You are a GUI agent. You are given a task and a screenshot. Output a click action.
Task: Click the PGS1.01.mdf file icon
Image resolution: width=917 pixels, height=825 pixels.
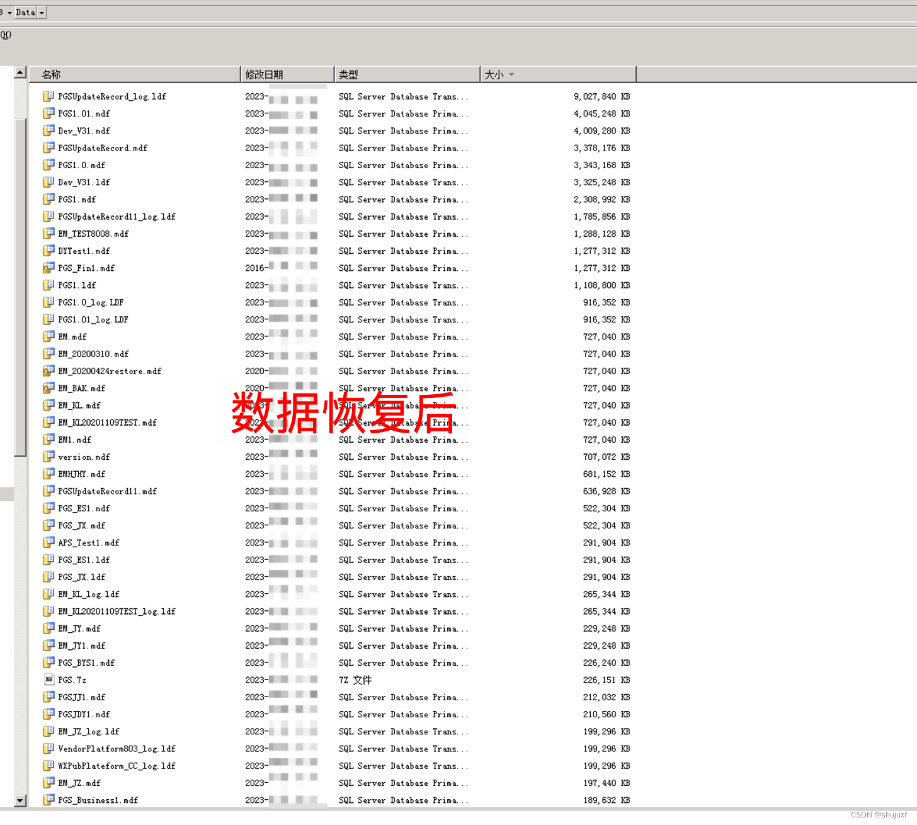[x=48, y=113]
